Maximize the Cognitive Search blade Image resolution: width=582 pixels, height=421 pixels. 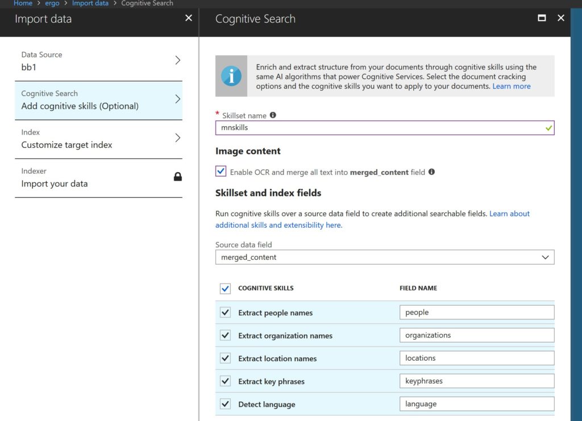[542, 18]
